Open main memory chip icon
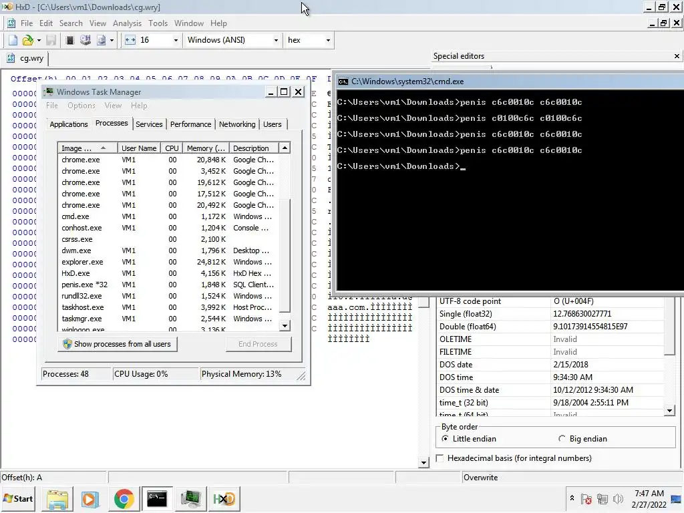 69,40
